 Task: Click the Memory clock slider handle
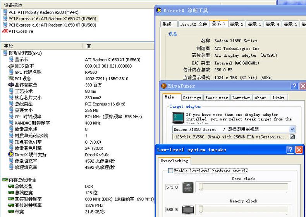pyautogui.click(x=201, y=209)
